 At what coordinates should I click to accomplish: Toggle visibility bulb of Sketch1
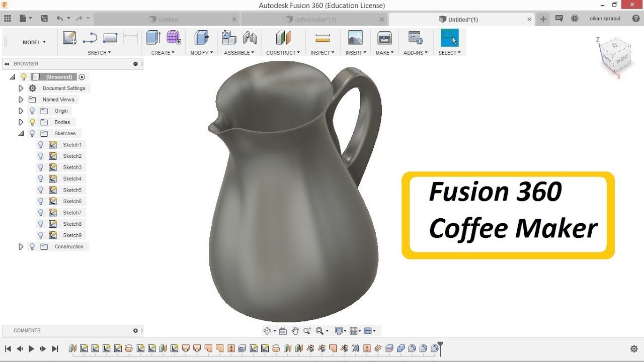(x=41, y=145)
